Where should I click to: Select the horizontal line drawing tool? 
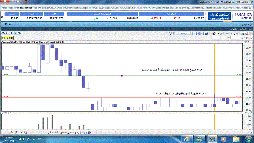(183, 33)
